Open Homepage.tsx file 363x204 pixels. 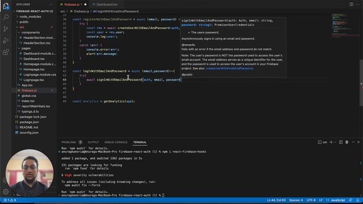[34, 69]
